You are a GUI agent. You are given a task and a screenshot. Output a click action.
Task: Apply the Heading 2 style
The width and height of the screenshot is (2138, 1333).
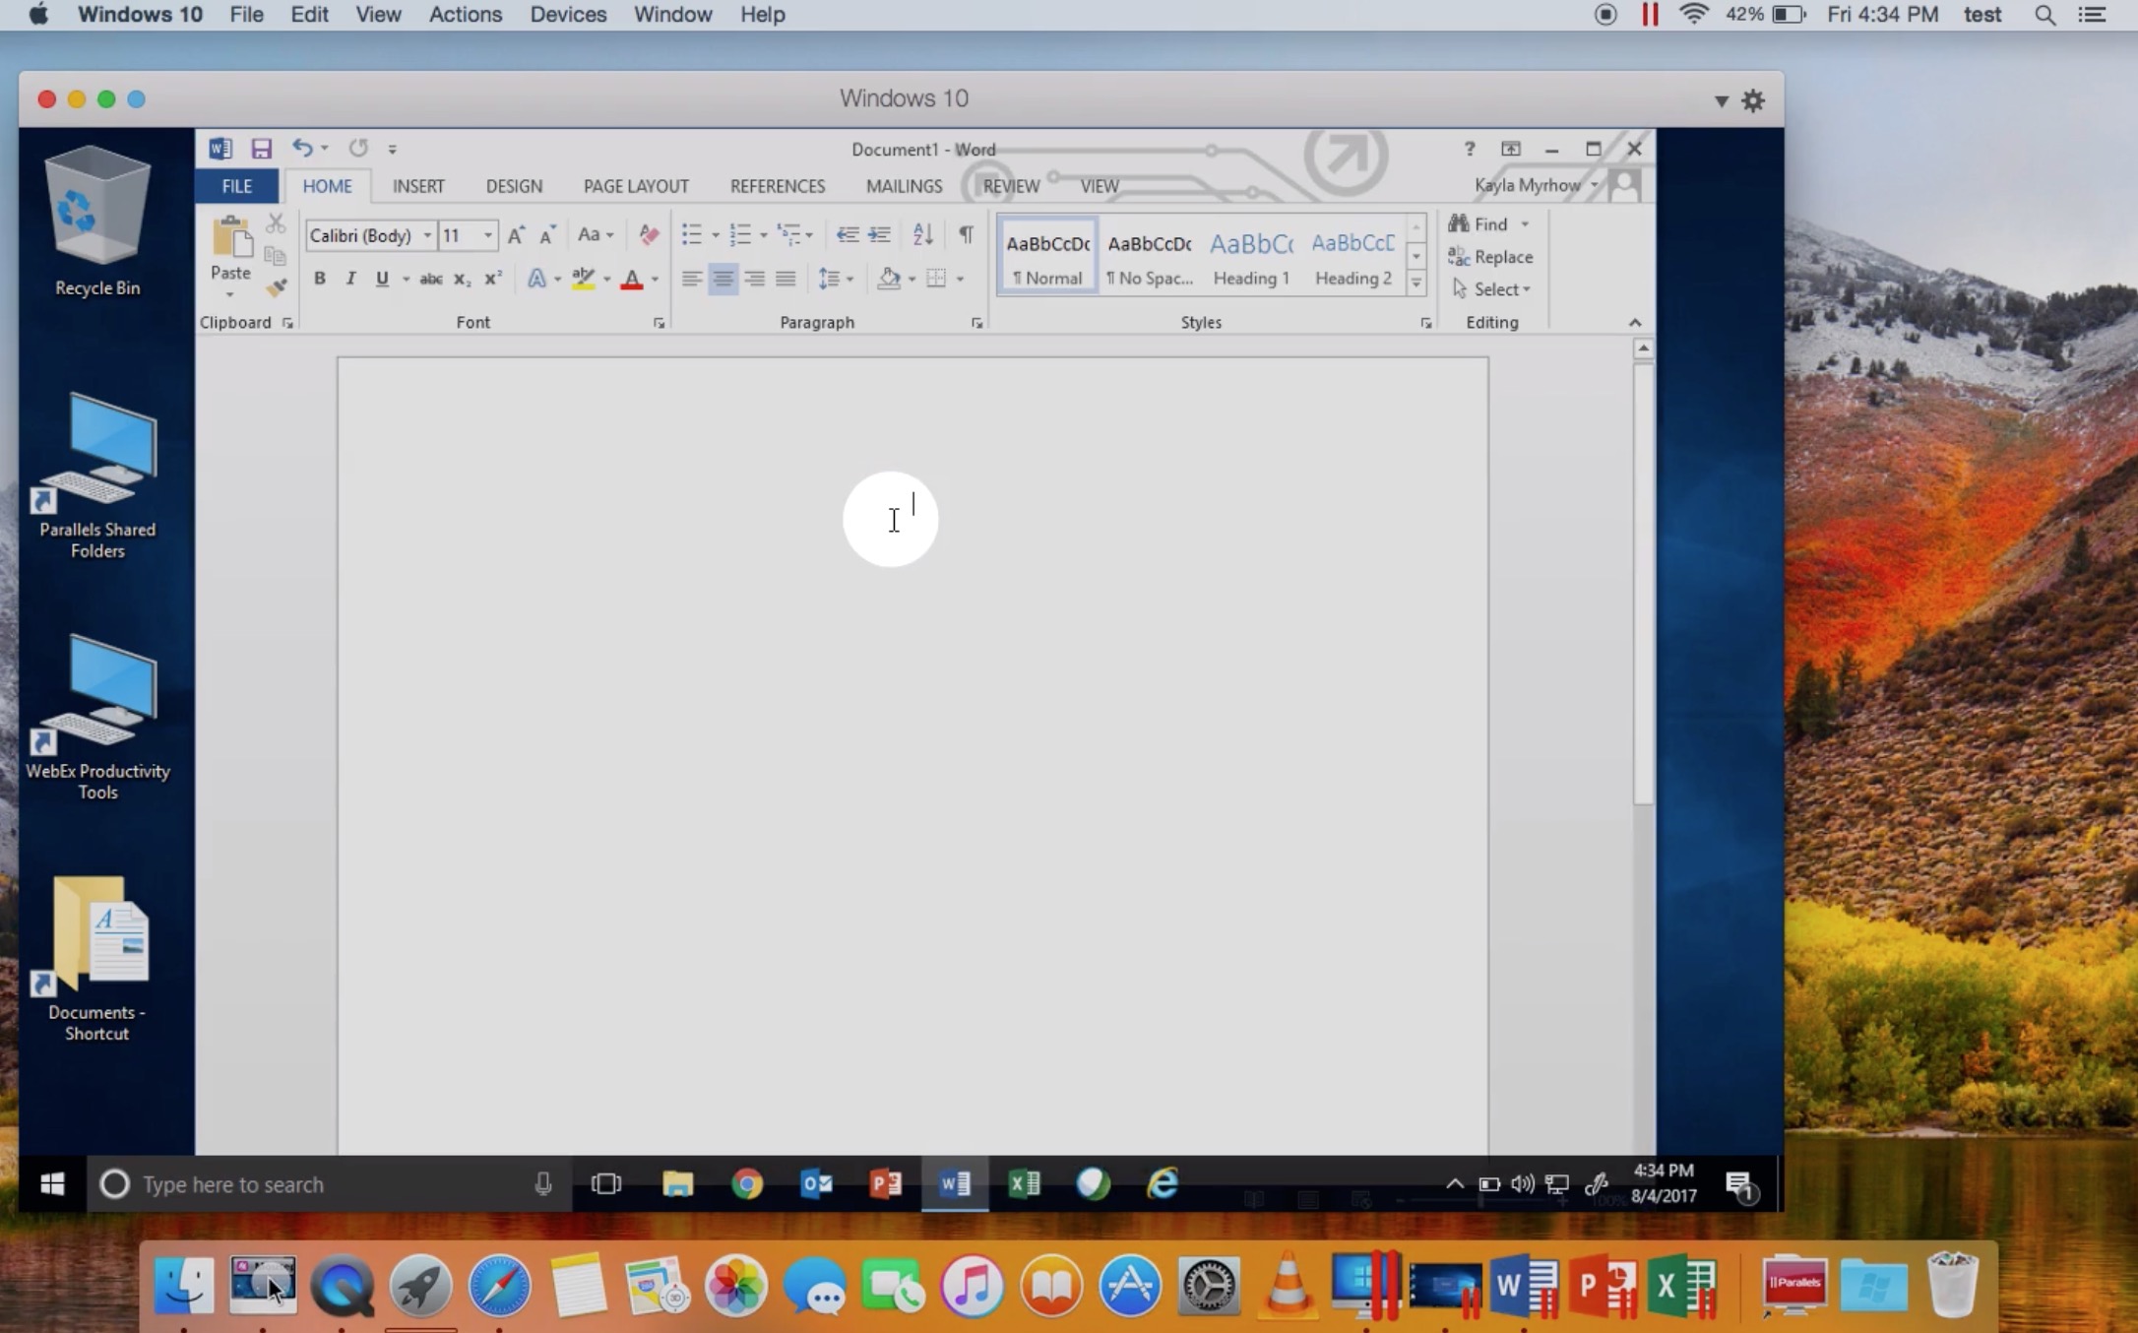point(1353,257)
